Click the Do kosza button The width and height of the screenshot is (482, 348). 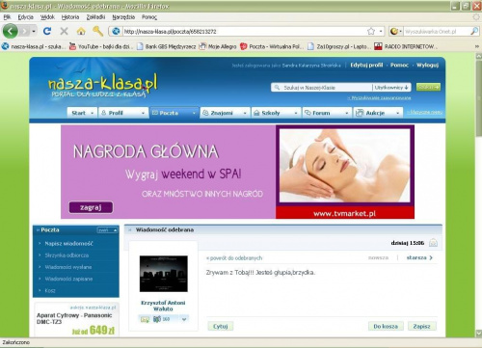pos(386,326)
